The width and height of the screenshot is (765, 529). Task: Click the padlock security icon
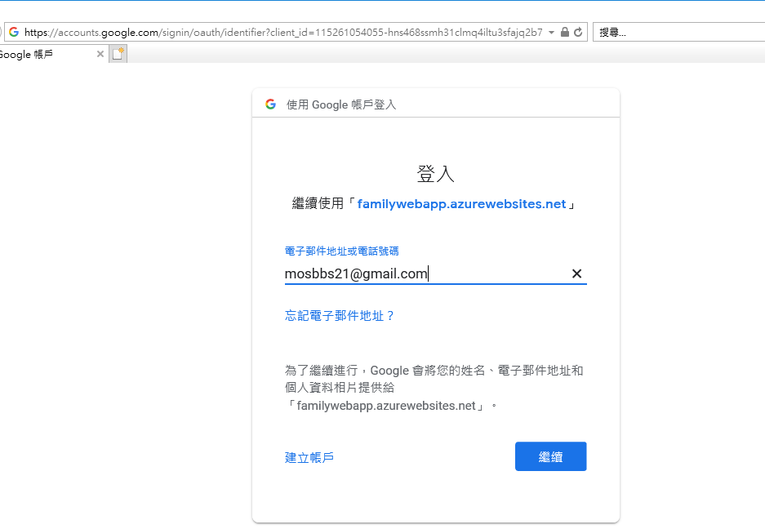(564, 32)
